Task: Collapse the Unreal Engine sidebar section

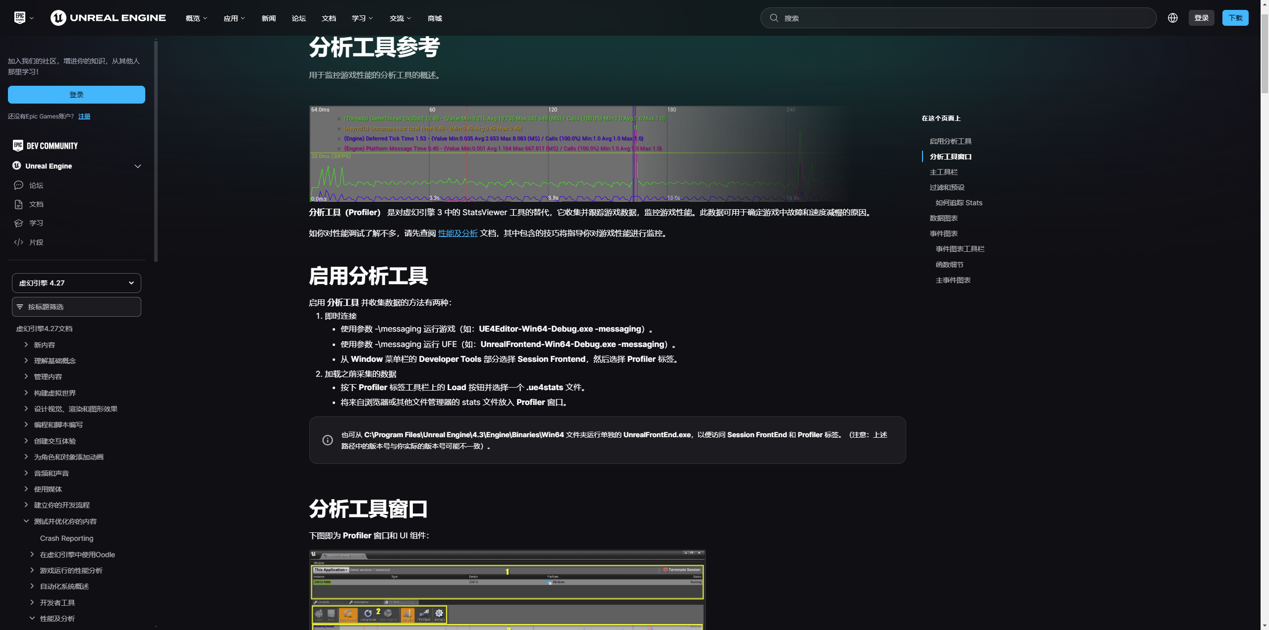Action: tap(138, 166)
